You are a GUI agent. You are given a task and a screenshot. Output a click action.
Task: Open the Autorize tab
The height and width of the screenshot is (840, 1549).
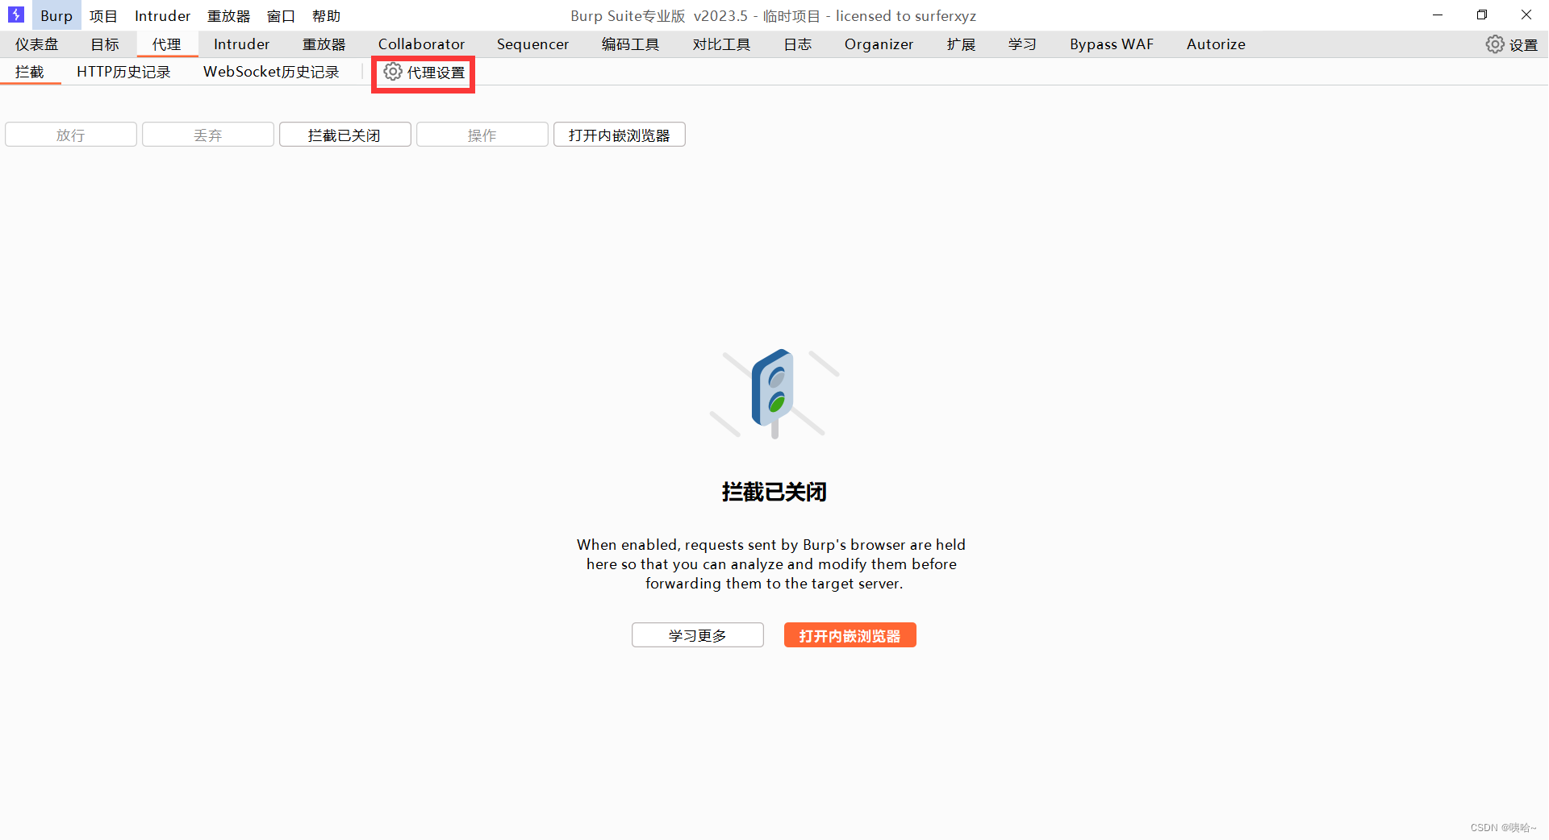click(x=1216, y=44)
